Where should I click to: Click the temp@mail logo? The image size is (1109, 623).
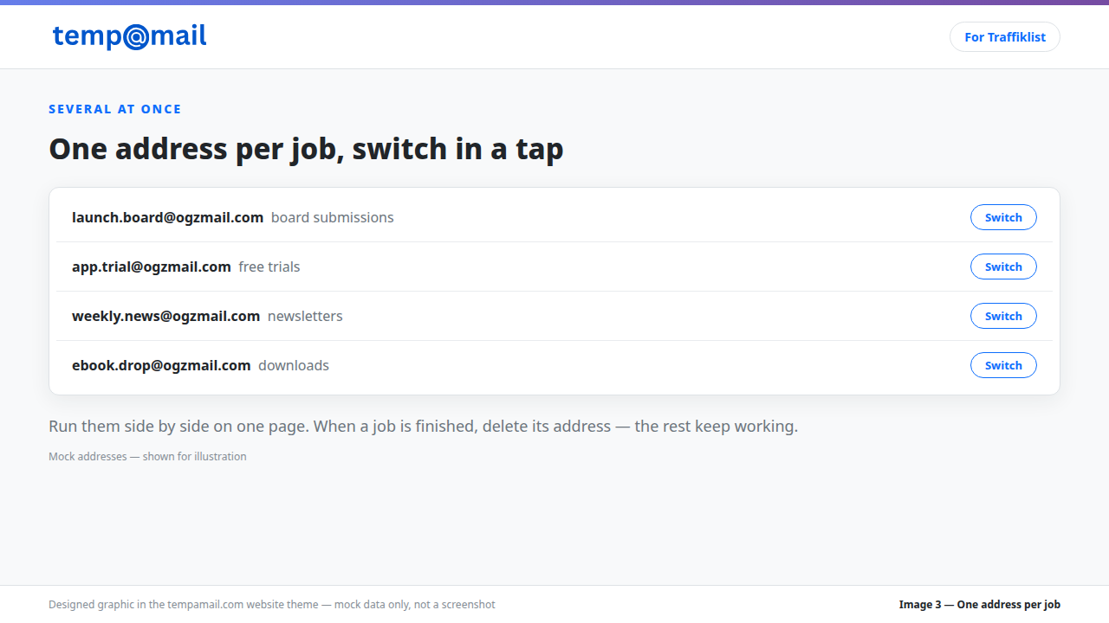coord(130,36)
